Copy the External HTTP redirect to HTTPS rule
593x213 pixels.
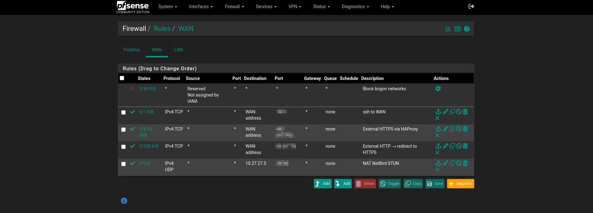pyautogui.click(x=452, y=146)
